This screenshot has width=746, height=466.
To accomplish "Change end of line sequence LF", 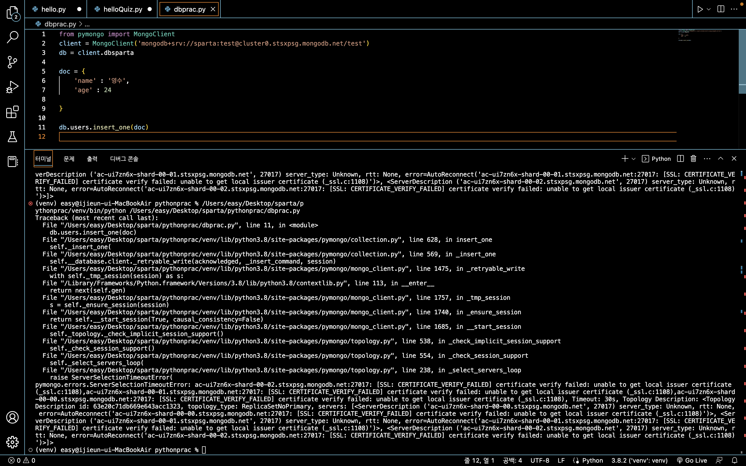I will (x=561, y=461).
